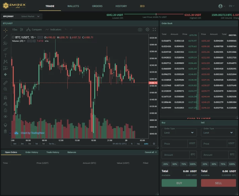Open the Indicators list
This screenshot has width=239, height=196.
[53, 30]
